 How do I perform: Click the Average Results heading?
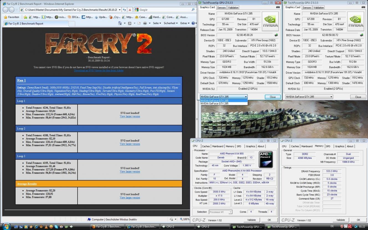[x=27, y=184]
